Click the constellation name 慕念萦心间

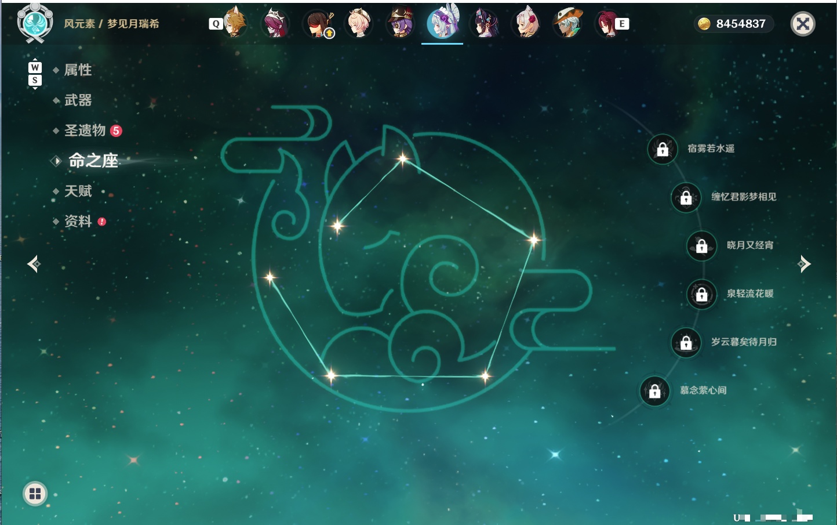point(703,390)
